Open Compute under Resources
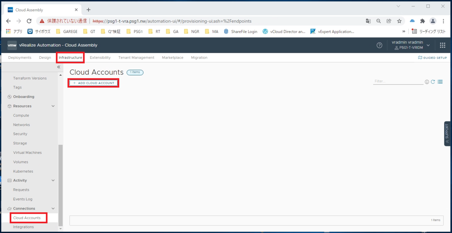 21,116
